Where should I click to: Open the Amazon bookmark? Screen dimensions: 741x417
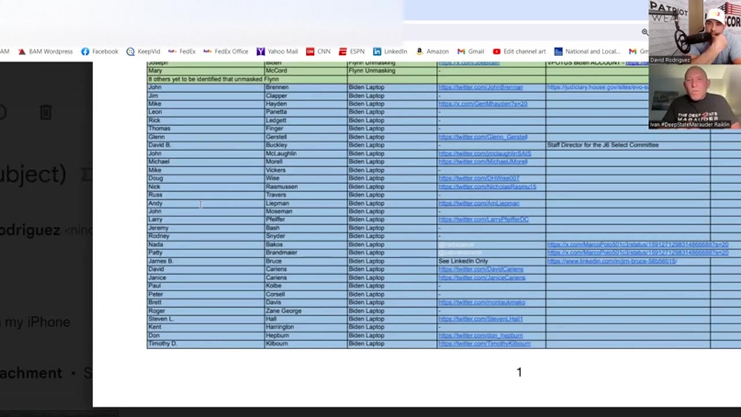tap(432, 52)
